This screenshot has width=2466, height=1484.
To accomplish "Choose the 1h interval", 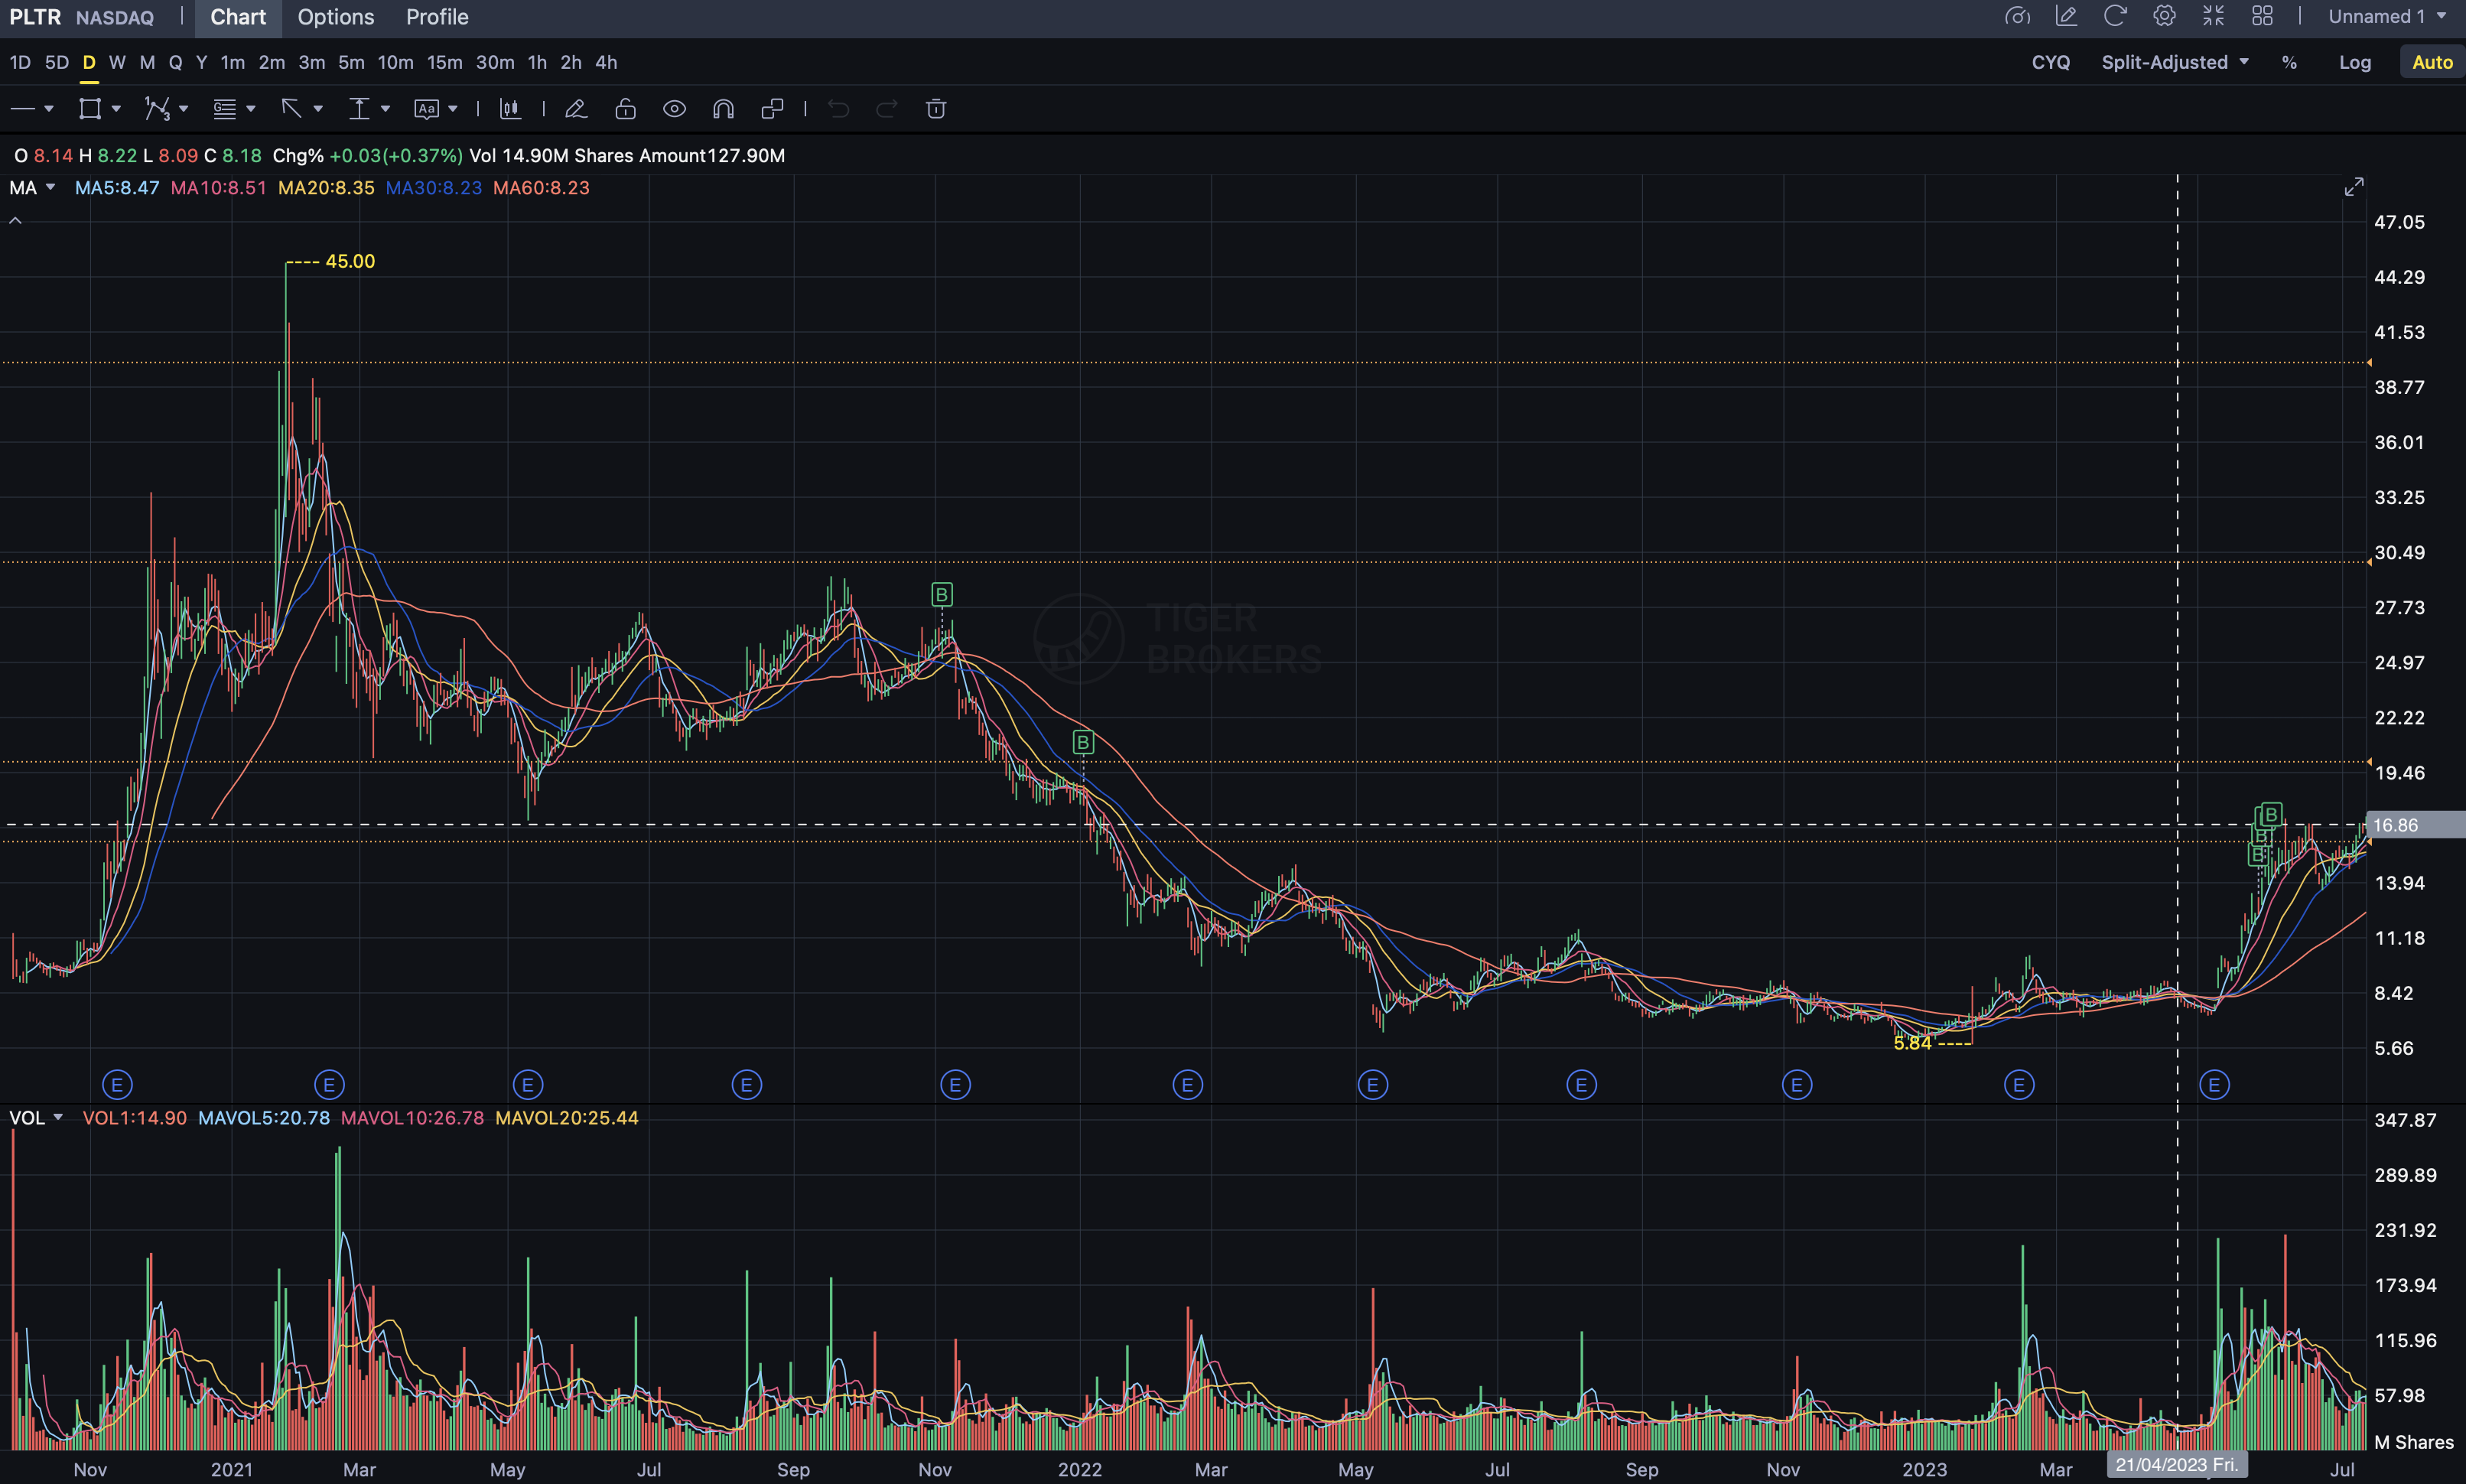I will click(x=537, y=62).
